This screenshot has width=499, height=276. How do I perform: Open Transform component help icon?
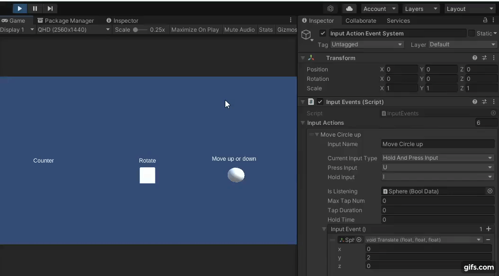point(475,58)
